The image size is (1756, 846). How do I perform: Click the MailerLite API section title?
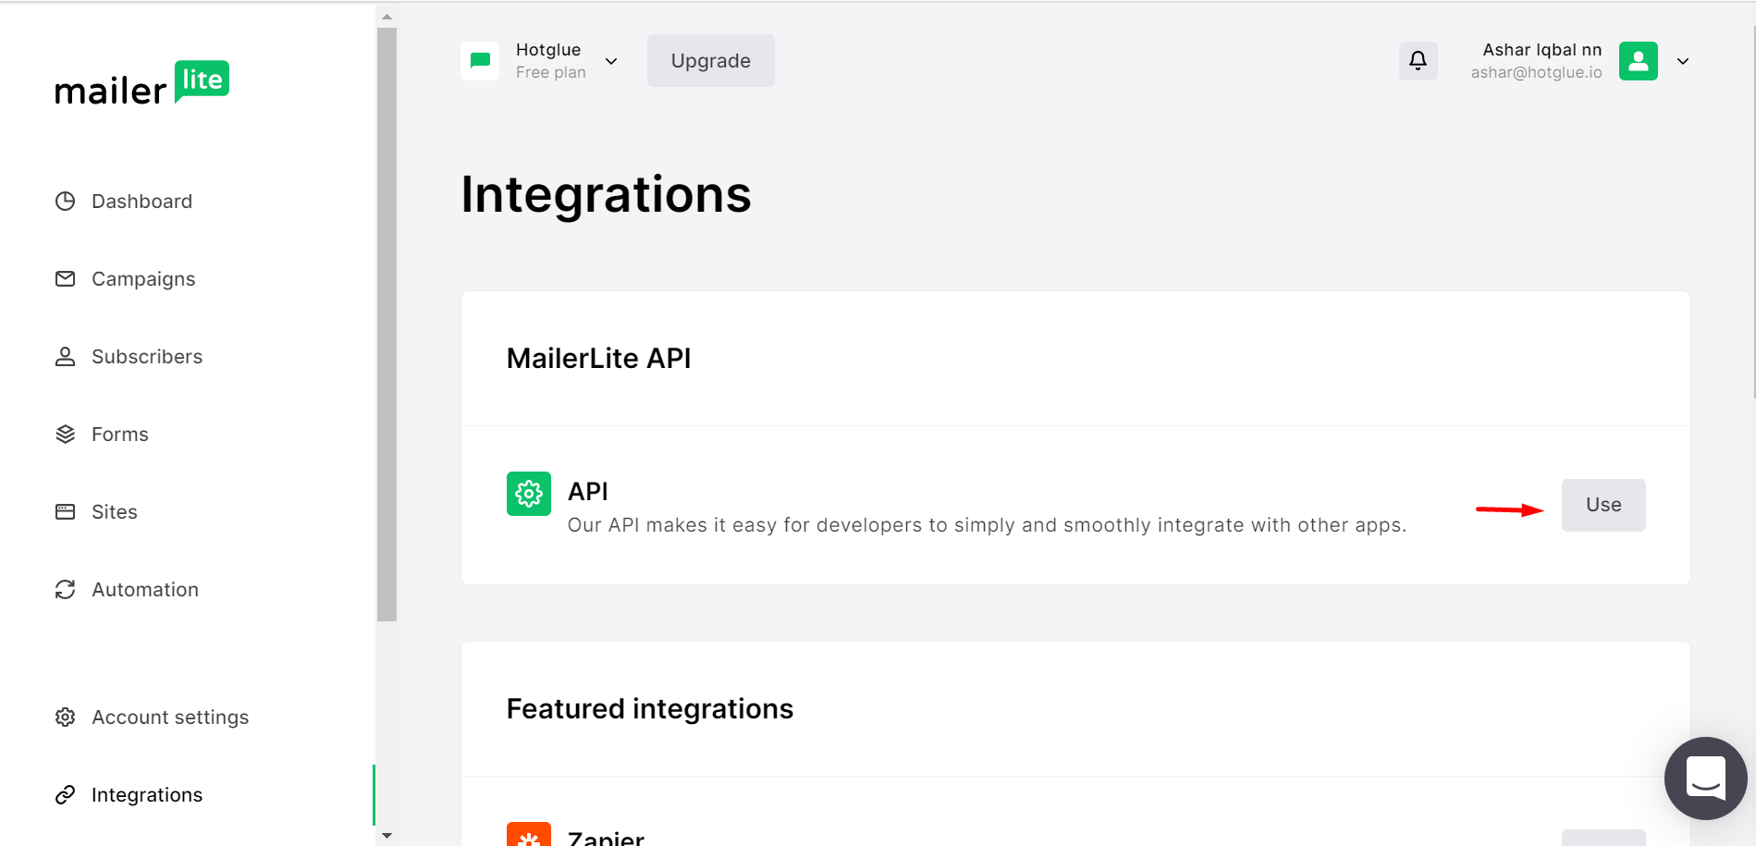(x=599, y=358)
